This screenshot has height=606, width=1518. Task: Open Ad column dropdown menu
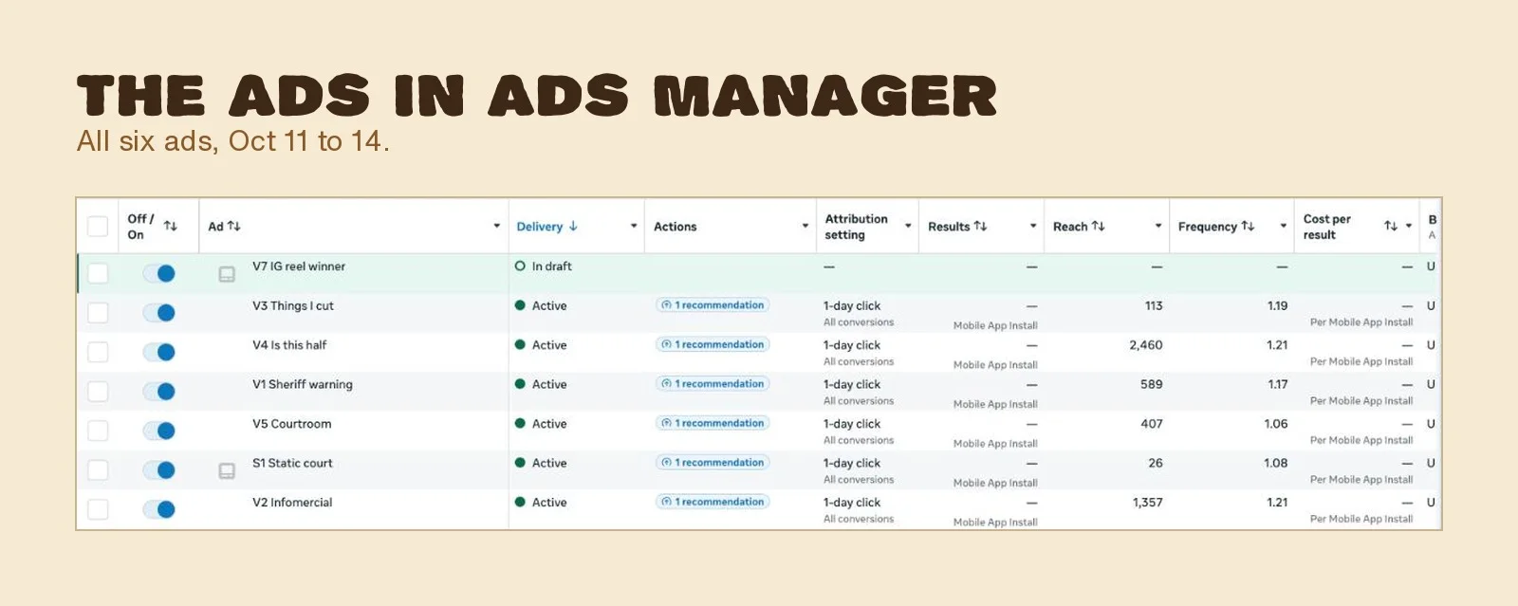pyautogui.click(x=496, y=226)
